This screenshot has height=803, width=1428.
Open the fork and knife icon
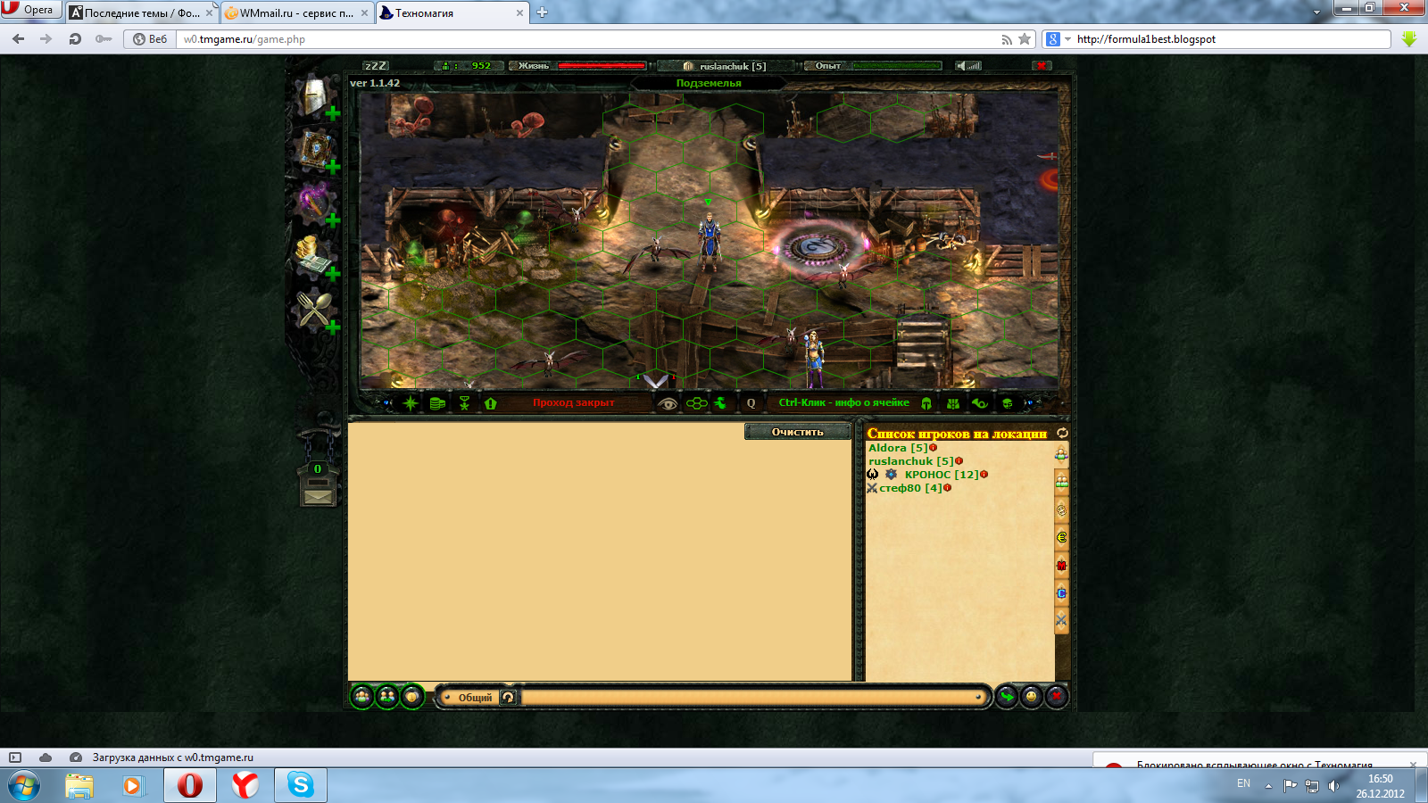315,310
